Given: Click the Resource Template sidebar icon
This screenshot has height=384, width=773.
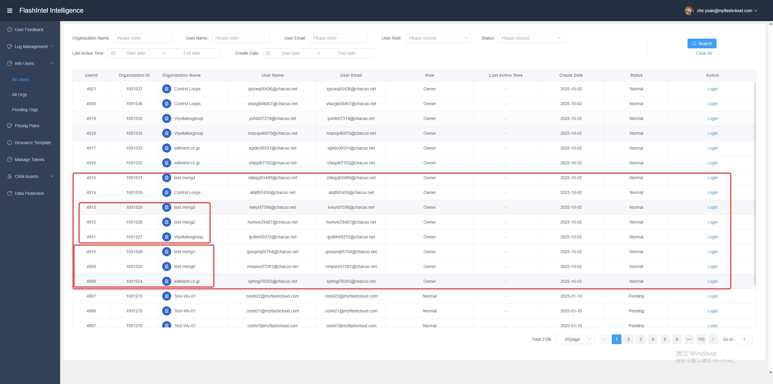Looking at the screenshot, I should coord(10,143).
